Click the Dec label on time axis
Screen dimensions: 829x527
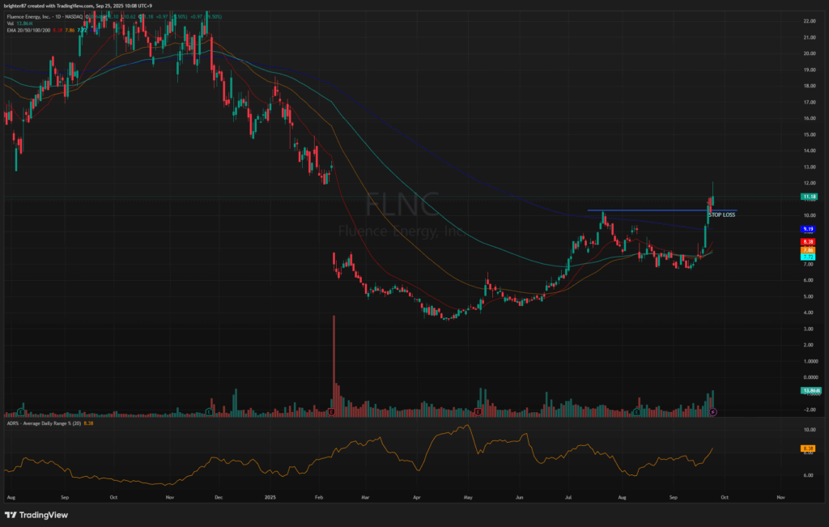click(x=219, y=497)
